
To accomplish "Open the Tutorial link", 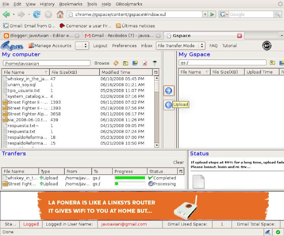I will (x=229, y=46).
